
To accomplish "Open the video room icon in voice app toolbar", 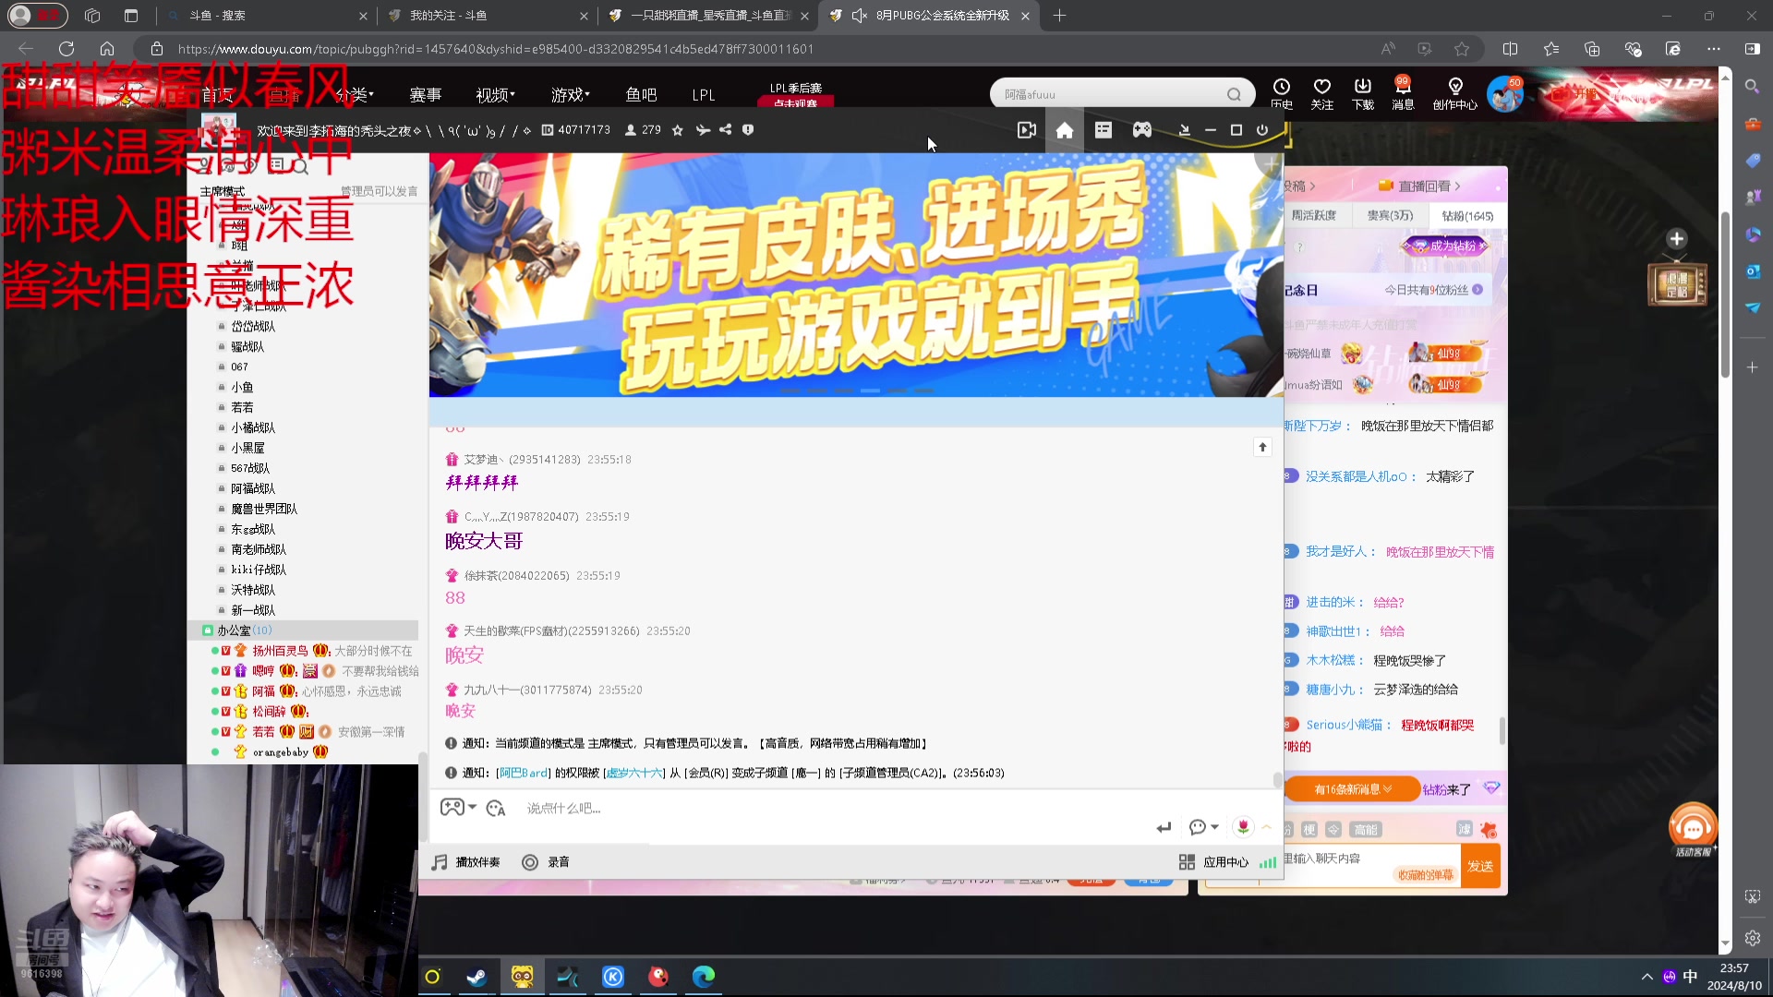I will coord(1026,130).
